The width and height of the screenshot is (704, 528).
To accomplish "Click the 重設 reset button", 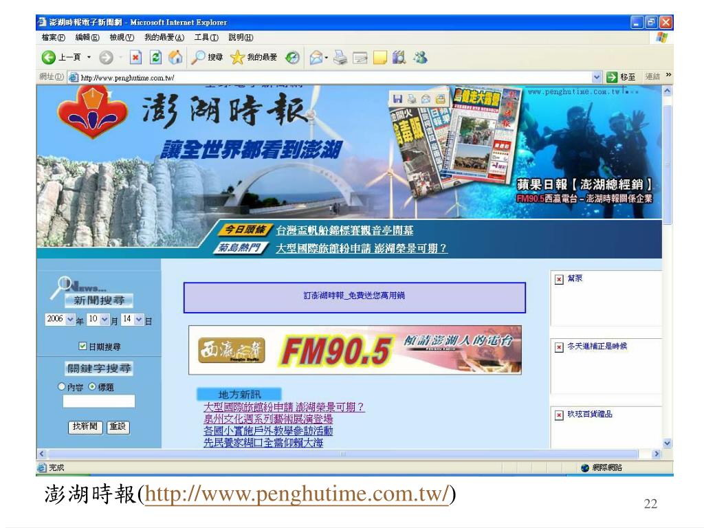I will pyautogui.click(x=118, y=426).
